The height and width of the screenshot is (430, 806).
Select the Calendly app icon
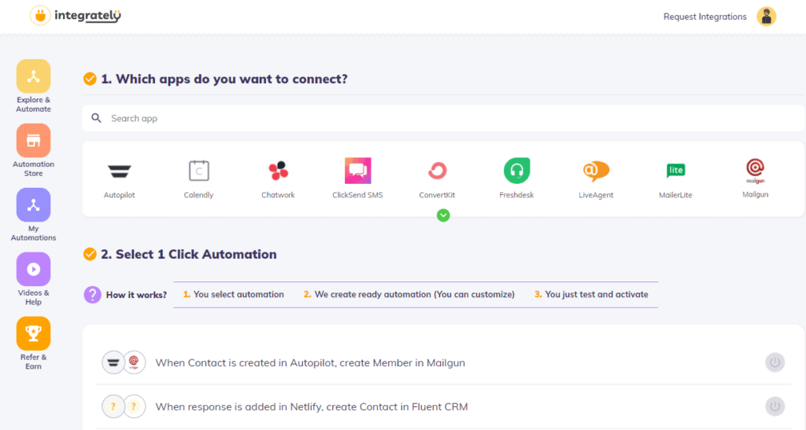(198, 171)
